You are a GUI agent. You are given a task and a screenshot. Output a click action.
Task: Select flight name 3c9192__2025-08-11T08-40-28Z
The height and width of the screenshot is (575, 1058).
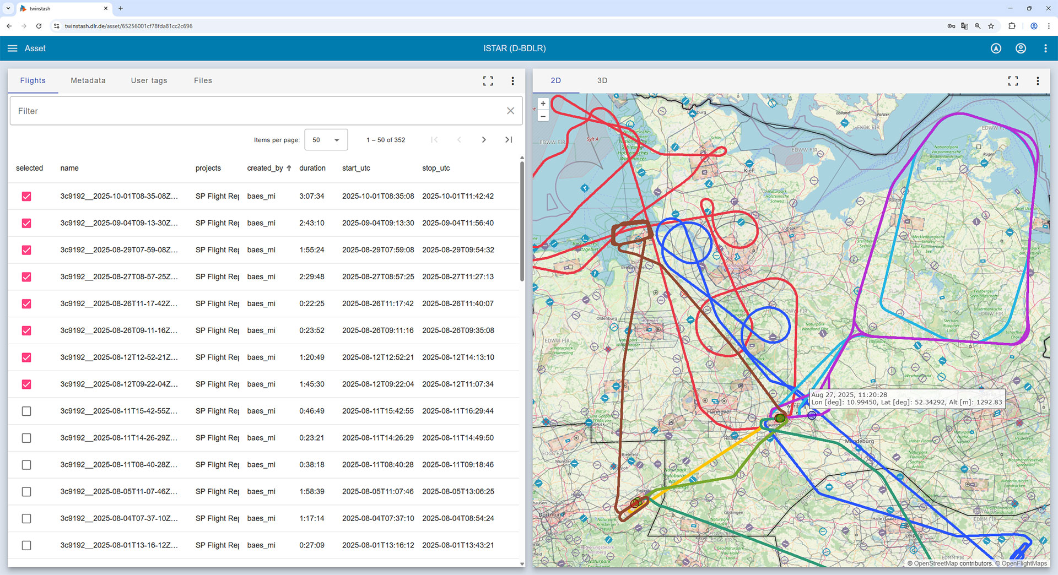coord(119,465)
